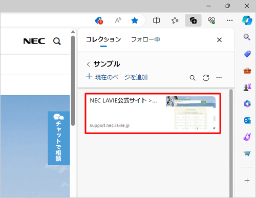Click the page scrollbar up arrow
The height and width of the screenshot is (198, 256).
tap(73, 32)
